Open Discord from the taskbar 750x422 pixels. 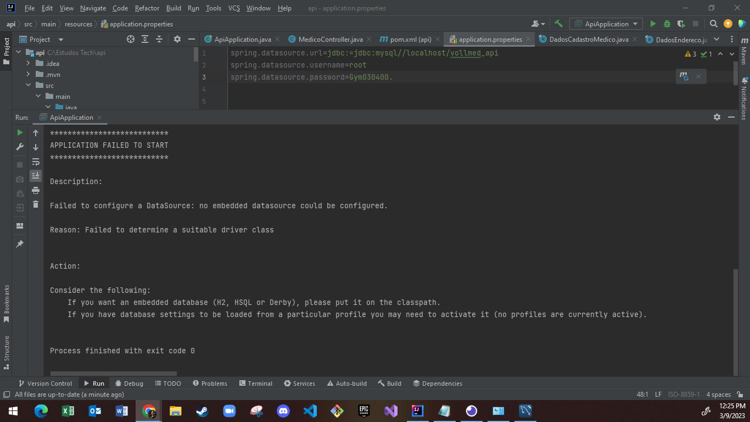[283, 410]
